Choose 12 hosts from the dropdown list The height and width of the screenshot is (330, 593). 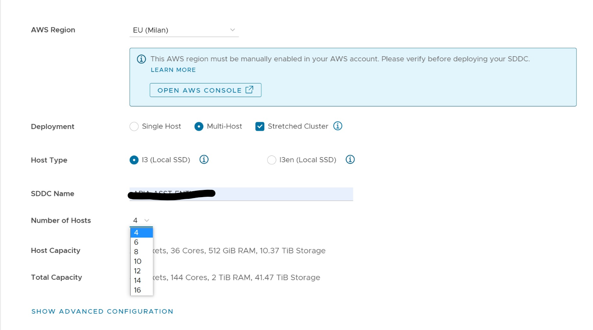click(141, 271)
